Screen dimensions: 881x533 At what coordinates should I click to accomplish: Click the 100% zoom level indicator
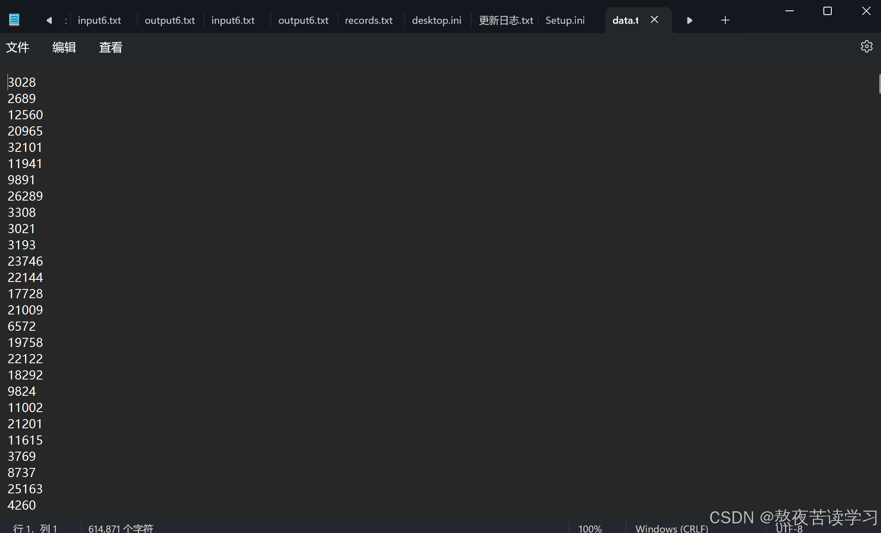[590, 528]
